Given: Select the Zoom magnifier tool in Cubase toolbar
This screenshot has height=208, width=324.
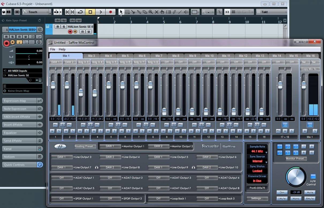Looking at the screenshot, I should click(x=151, y=12).
